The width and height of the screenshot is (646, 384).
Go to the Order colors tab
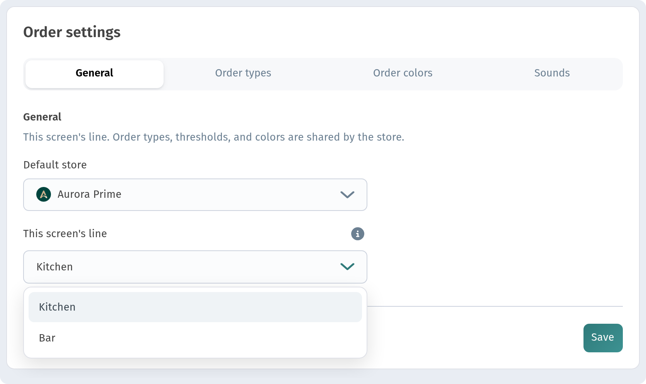coord(402,73)
